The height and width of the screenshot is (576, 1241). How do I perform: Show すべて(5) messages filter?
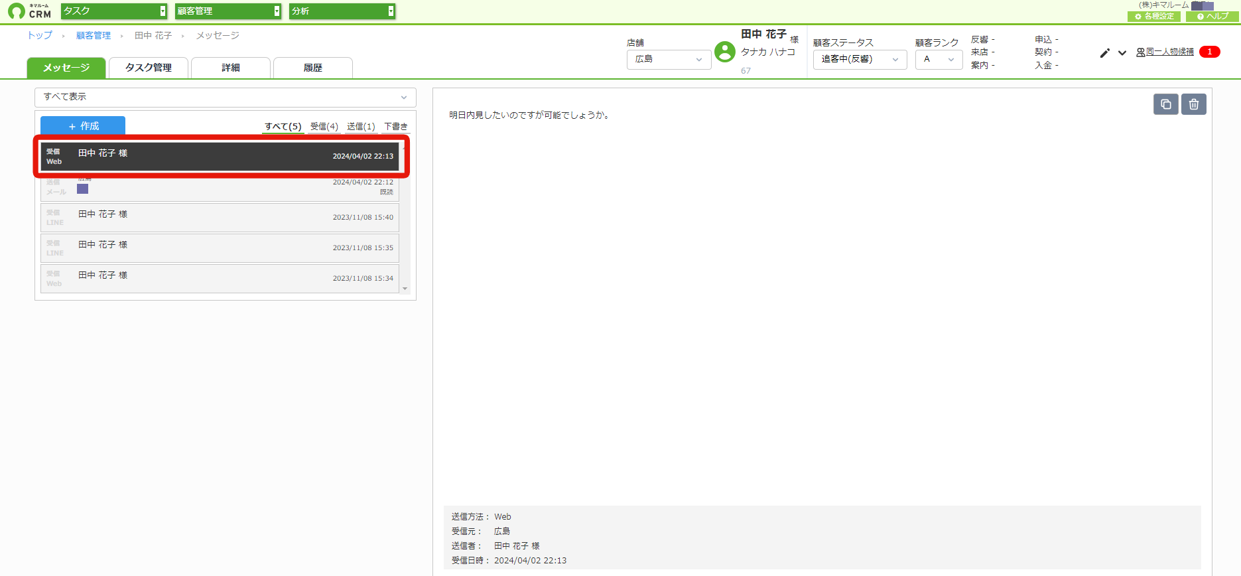[283, 126]
